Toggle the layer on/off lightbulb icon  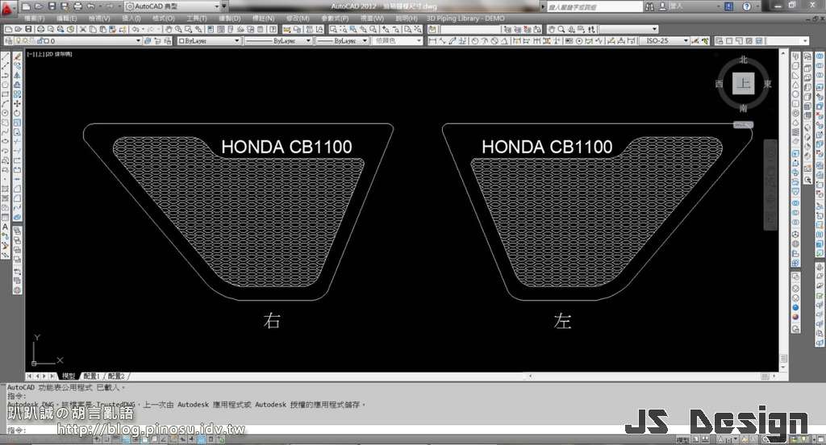(18, 40)
